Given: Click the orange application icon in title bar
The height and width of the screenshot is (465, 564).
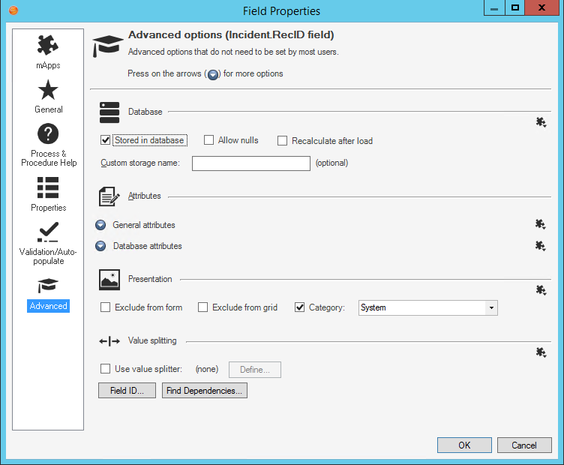Looking at the screenshot, I should (x=13, y=10).
